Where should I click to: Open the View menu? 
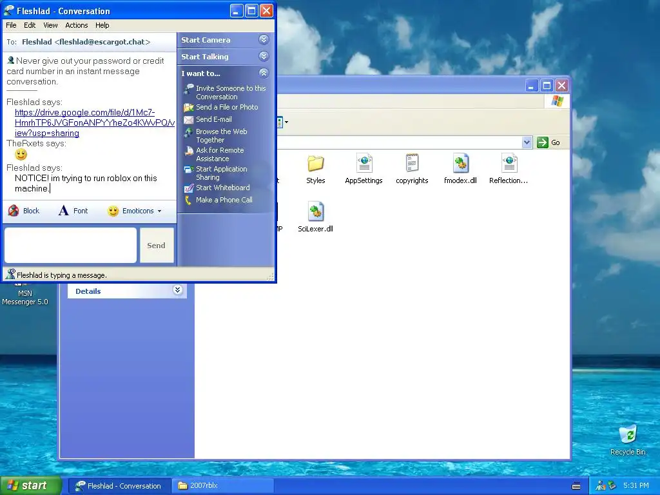click(50, 25)
